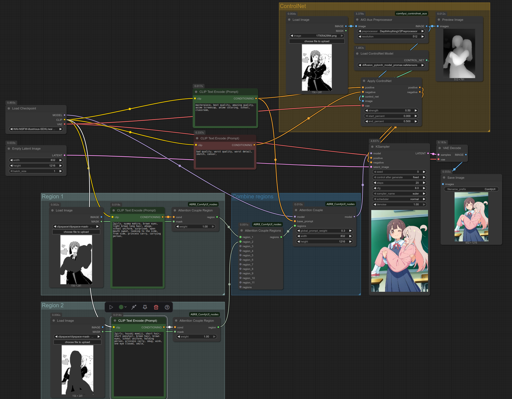The width and height of the screenshot is (512, 399).
Task: Decrease batch_size in Empty Latent Image
Action: (11, 171)
